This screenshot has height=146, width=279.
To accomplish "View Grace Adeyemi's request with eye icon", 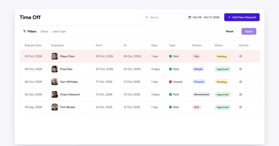I will pyautogui.click(x=241, y=94).
